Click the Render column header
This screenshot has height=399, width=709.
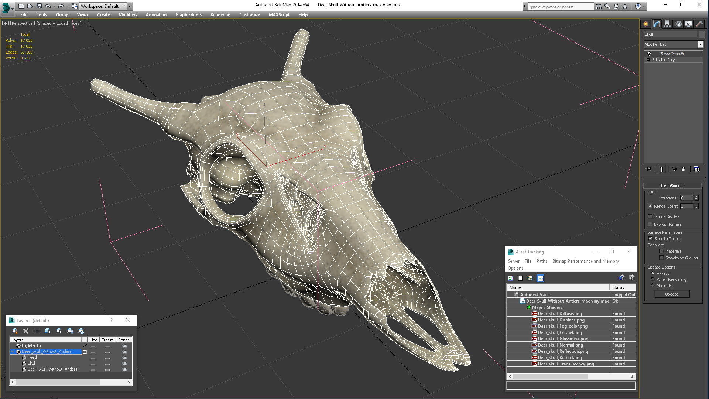coord(124,340)
